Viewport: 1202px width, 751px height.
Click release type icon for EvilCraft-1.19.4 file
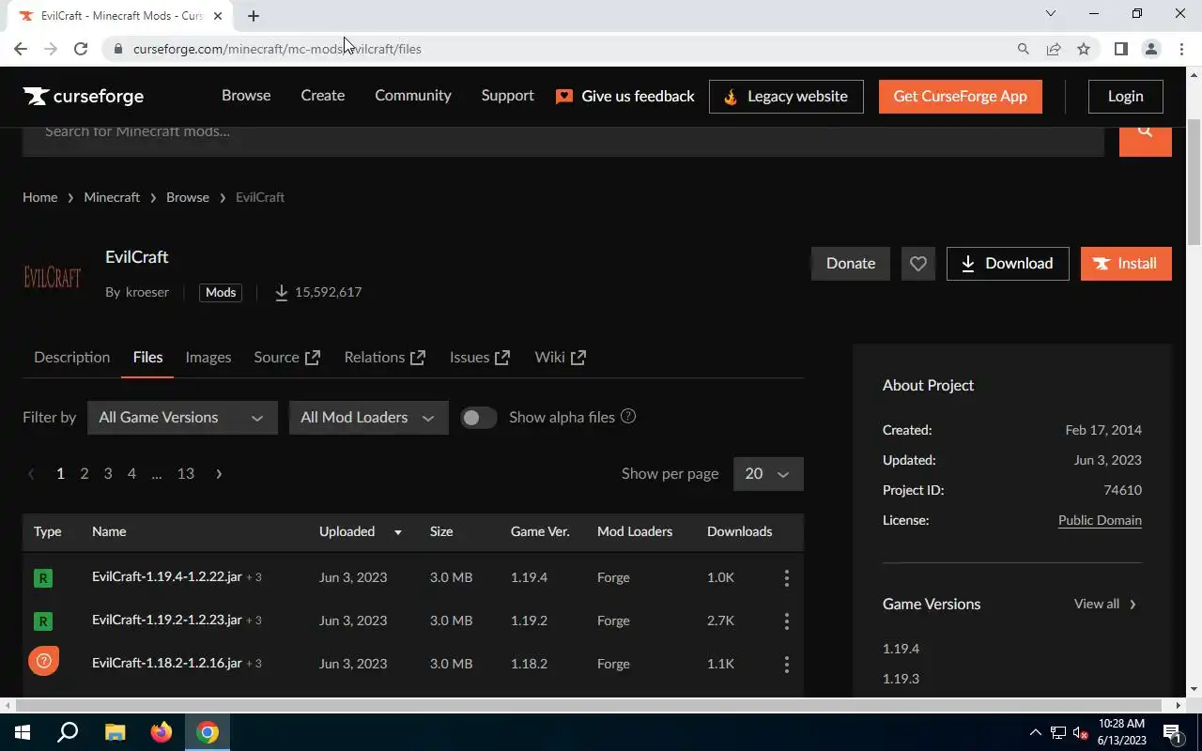42,578
